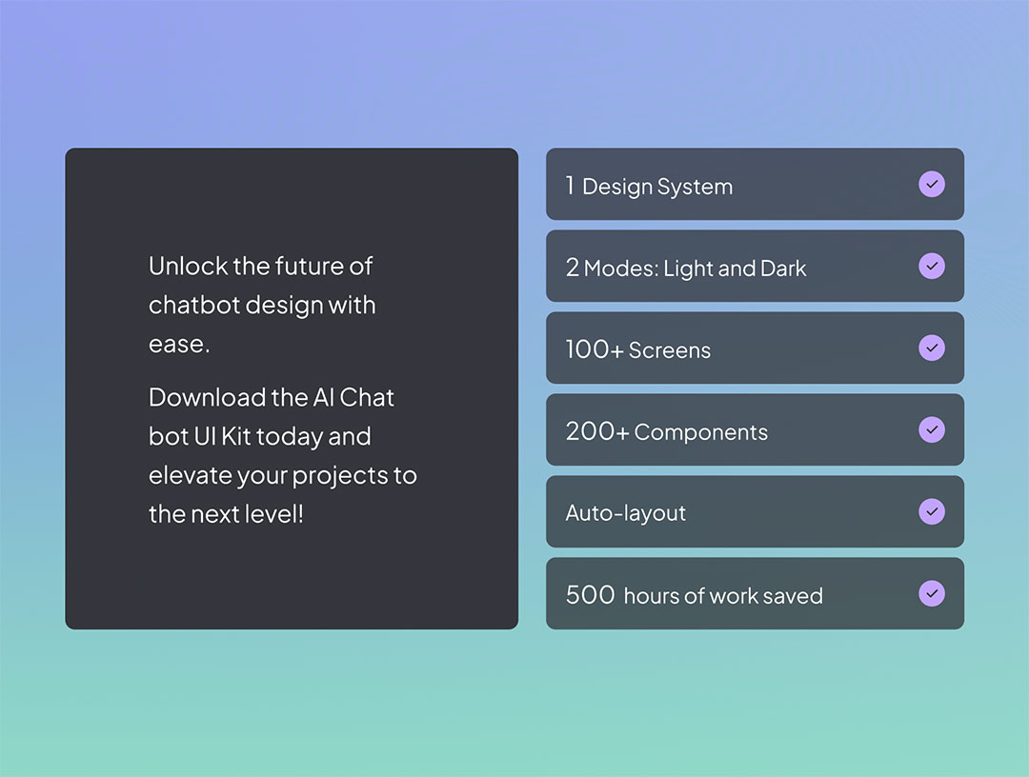Click the 'Screens' word in the third row
Viewport: 1029px width, 777px height.
[x=669, y=350]
